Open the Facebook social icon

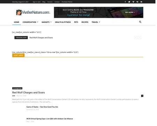(x=125, y=2)
